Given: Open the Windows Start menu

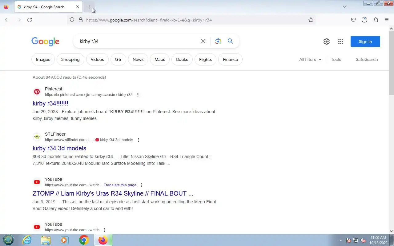Looking at the screenshot, I should click(x=8, y=240).
